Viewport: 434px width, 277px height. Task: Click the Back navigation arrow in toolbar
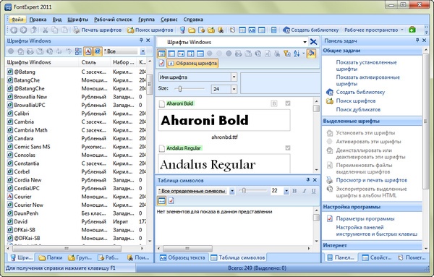pyautogui.click(x=14, y=30)
